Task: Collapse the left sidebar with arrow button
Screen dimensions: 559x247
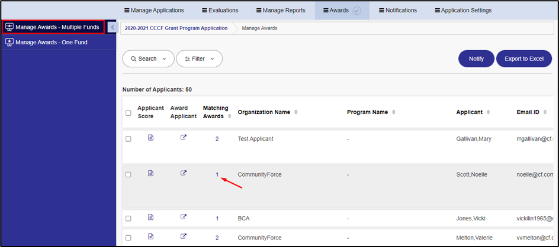Action: [x=113, y=27]
